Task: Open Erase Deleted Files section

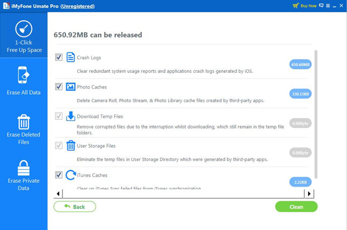Action: (23, 129)
